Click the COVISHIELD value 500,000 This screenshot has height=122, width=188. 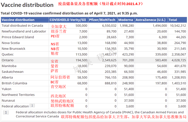81,26
